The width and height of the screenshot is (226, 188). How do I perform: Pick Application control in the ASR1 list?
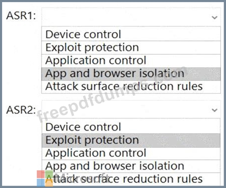[96, 60]
